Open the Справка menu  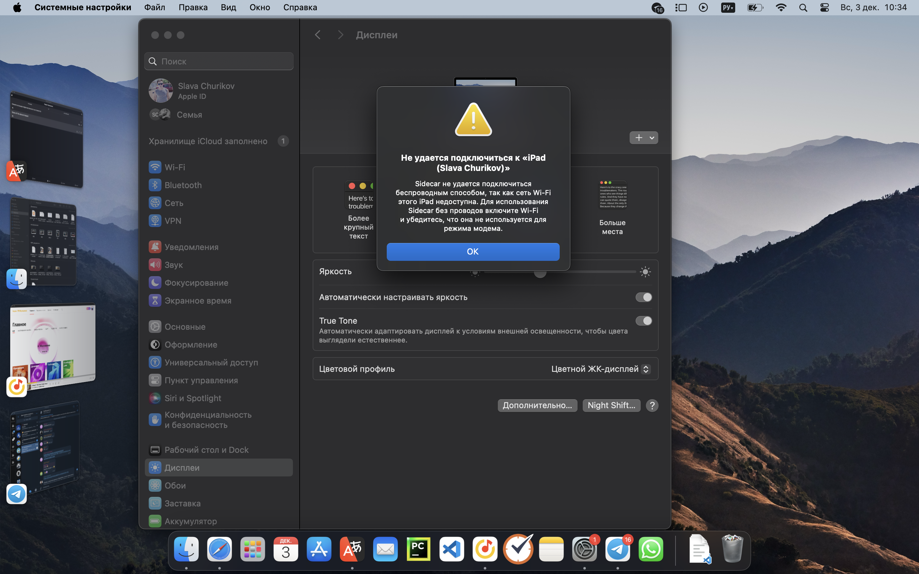coord(300,8)
